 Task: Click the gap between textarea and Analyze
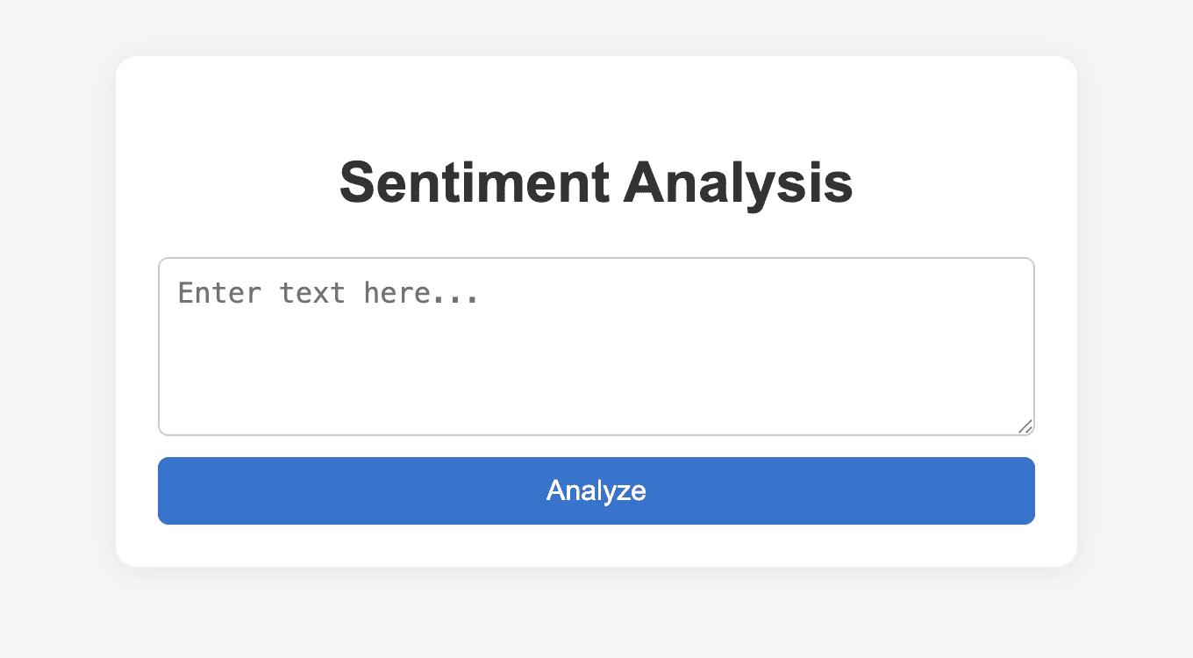596,446
